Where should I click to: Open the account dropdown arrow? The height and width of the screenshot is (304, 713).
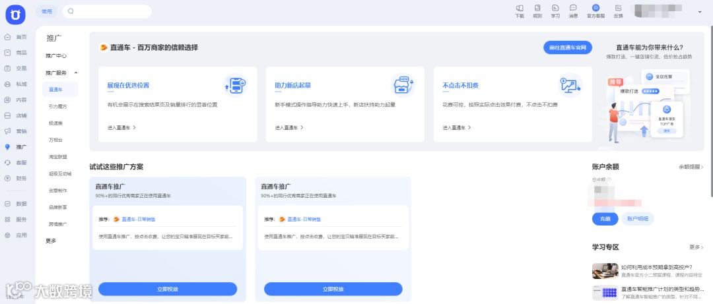(700, 12)
